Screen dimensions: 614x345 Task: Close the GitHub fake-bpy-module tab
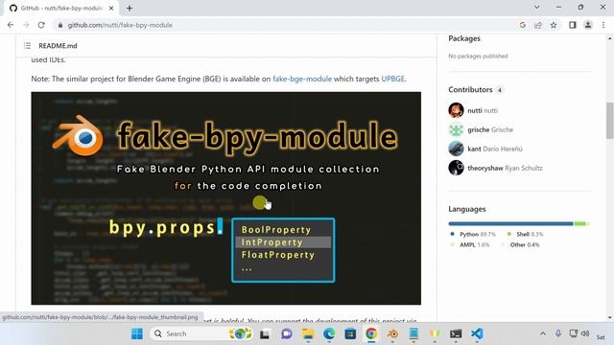tap(111, 8)
